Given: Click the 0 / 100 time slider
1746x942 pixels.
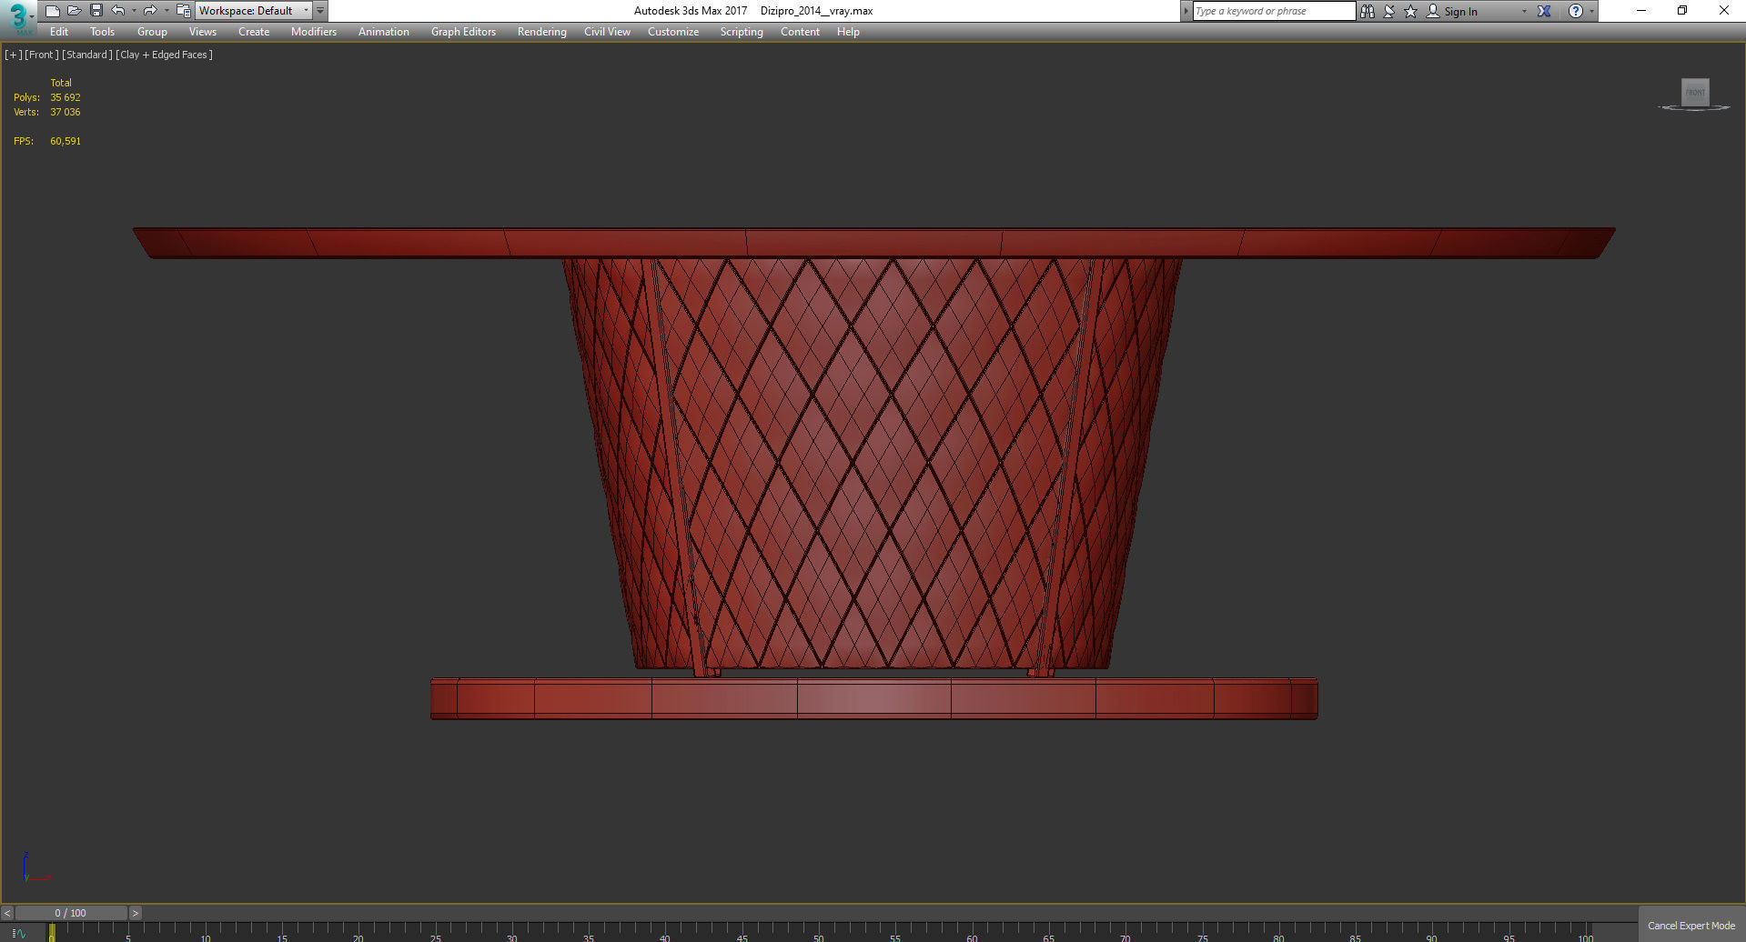Looking at the screenshot, I should point(71,913).
